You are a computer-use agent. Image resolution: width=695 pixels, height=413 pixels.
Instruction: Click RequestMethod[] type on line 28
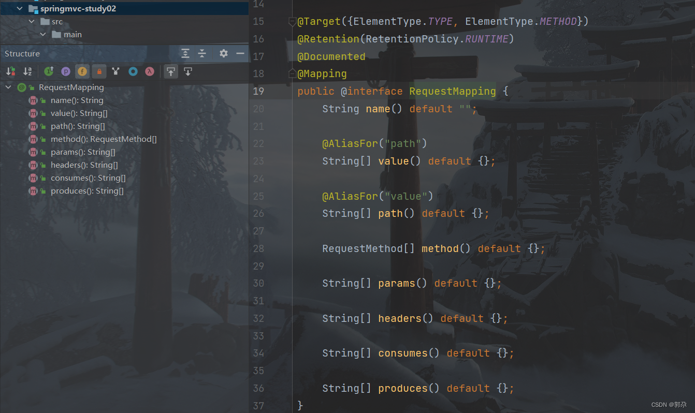click(x=369, y=248)
